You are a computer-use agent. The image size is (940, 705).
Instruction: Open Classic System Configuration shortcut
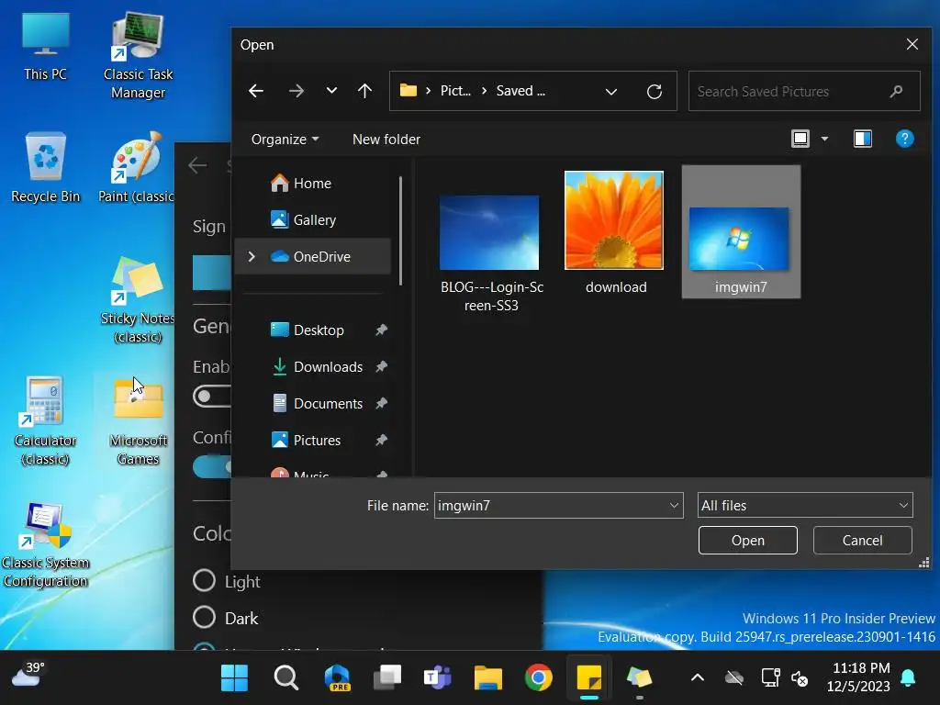(x=46, y=545)
